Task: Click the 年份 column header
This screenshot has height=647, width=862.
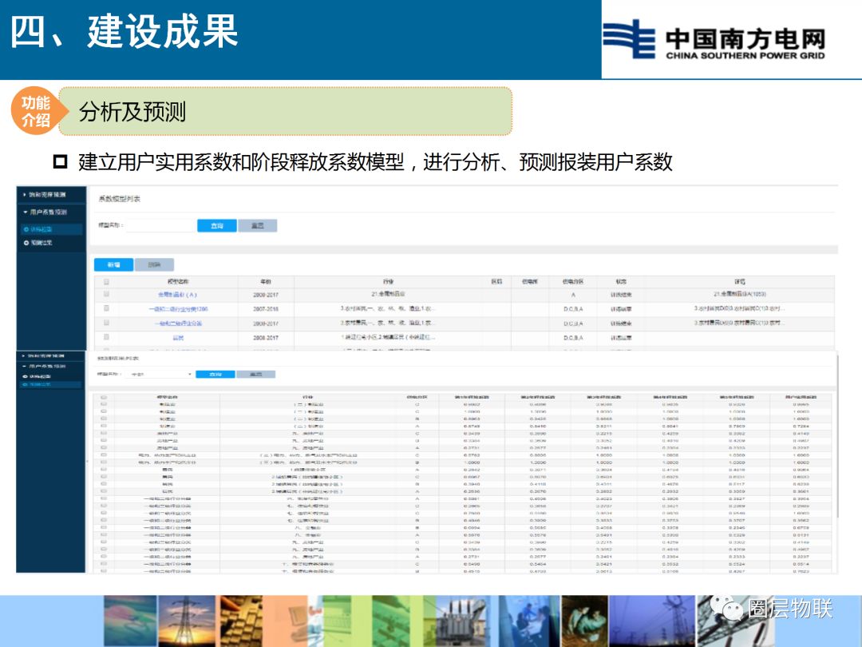Action: [266, 282]
